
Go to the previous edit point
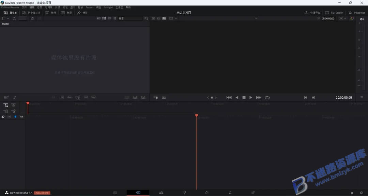313,97
